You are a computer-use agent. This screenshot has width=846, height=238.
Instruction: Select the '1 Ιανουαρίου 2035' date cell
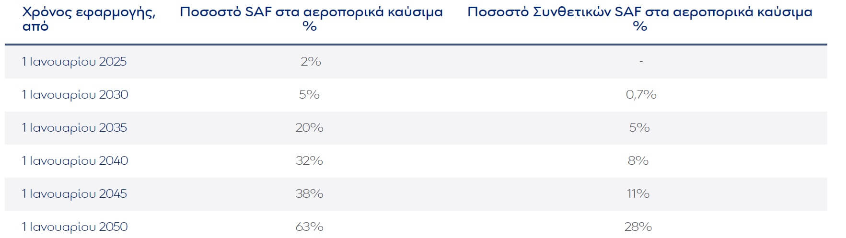74,128
